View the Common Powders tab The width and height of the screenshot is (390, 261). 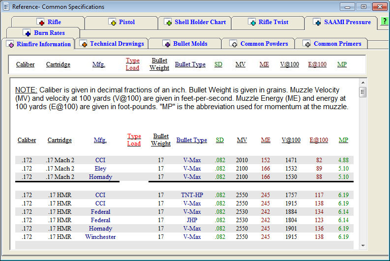coord(258,44)
